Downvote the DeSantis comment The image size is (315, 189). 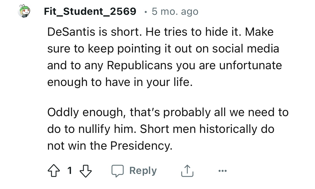tap(86, 171)
